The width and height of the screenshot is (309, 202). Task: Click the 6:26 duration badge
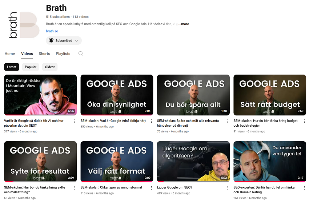[71, 111]
